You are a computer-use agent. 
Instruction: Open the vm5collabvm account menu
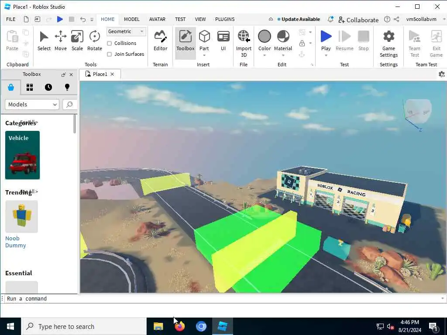click(x=421, y=19)
